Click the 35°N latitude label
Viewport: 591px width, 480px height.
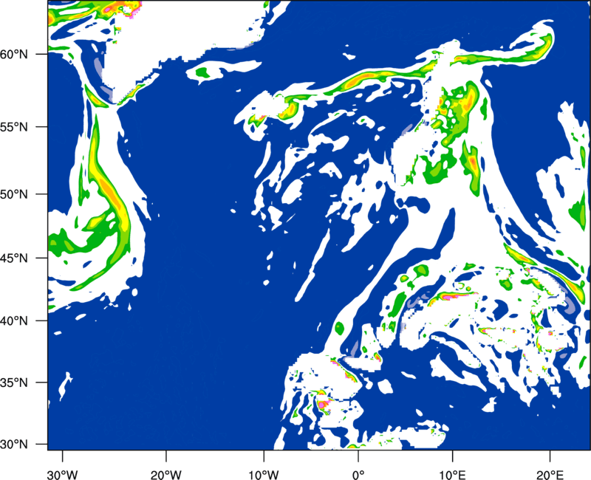point(14,383)
